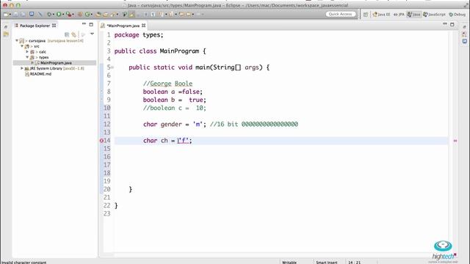Click the left trim restore icon
This screenshot has height=264, width=470.
point(6,27)
